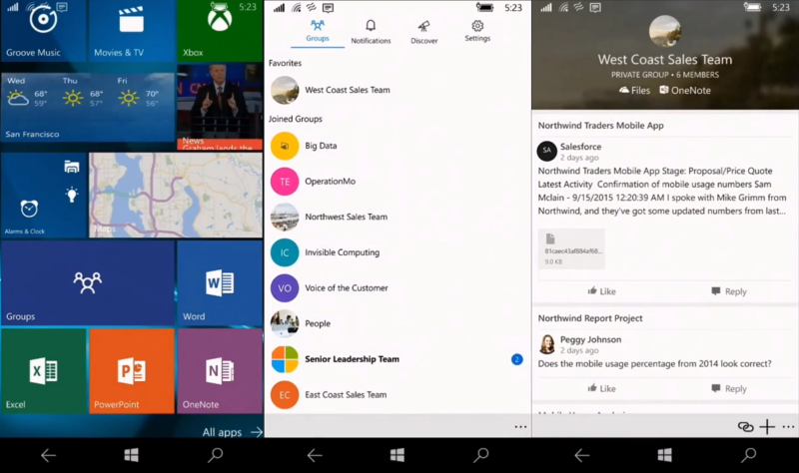Launch the Xbox tile

220,31
